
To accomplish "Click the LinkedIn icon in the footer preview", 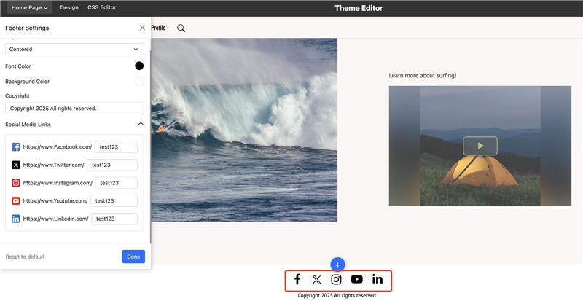I will click(377, 279).
